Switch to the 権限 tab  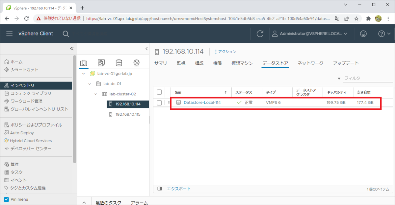[x=217, y=63]
